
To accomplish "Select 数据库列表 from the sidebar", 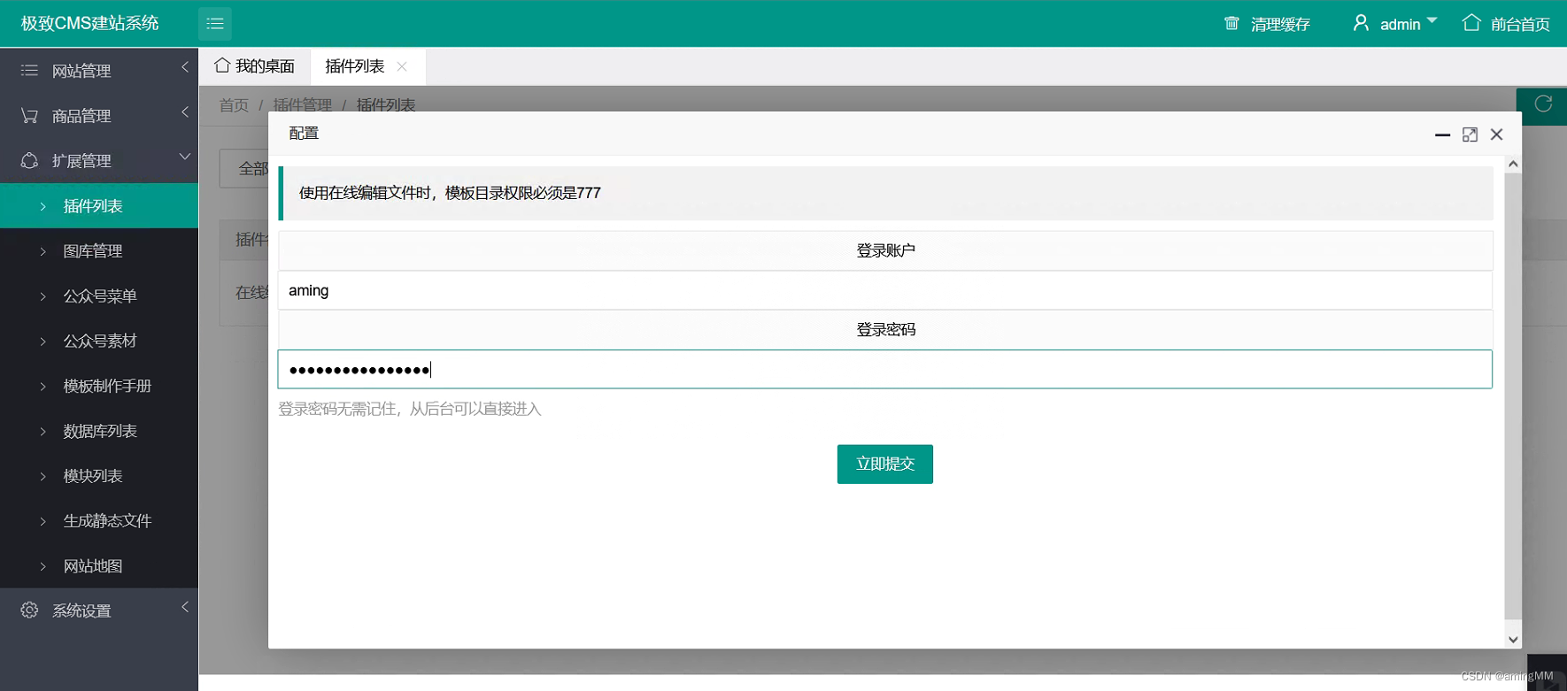I will click(x=100, y=431).
